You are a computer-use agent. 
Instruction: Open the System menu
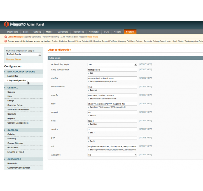click(130, 32)
